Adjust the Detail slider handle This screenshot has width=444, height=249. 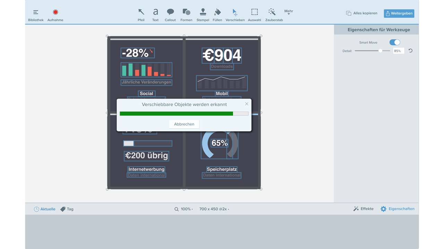pos(380,51)
